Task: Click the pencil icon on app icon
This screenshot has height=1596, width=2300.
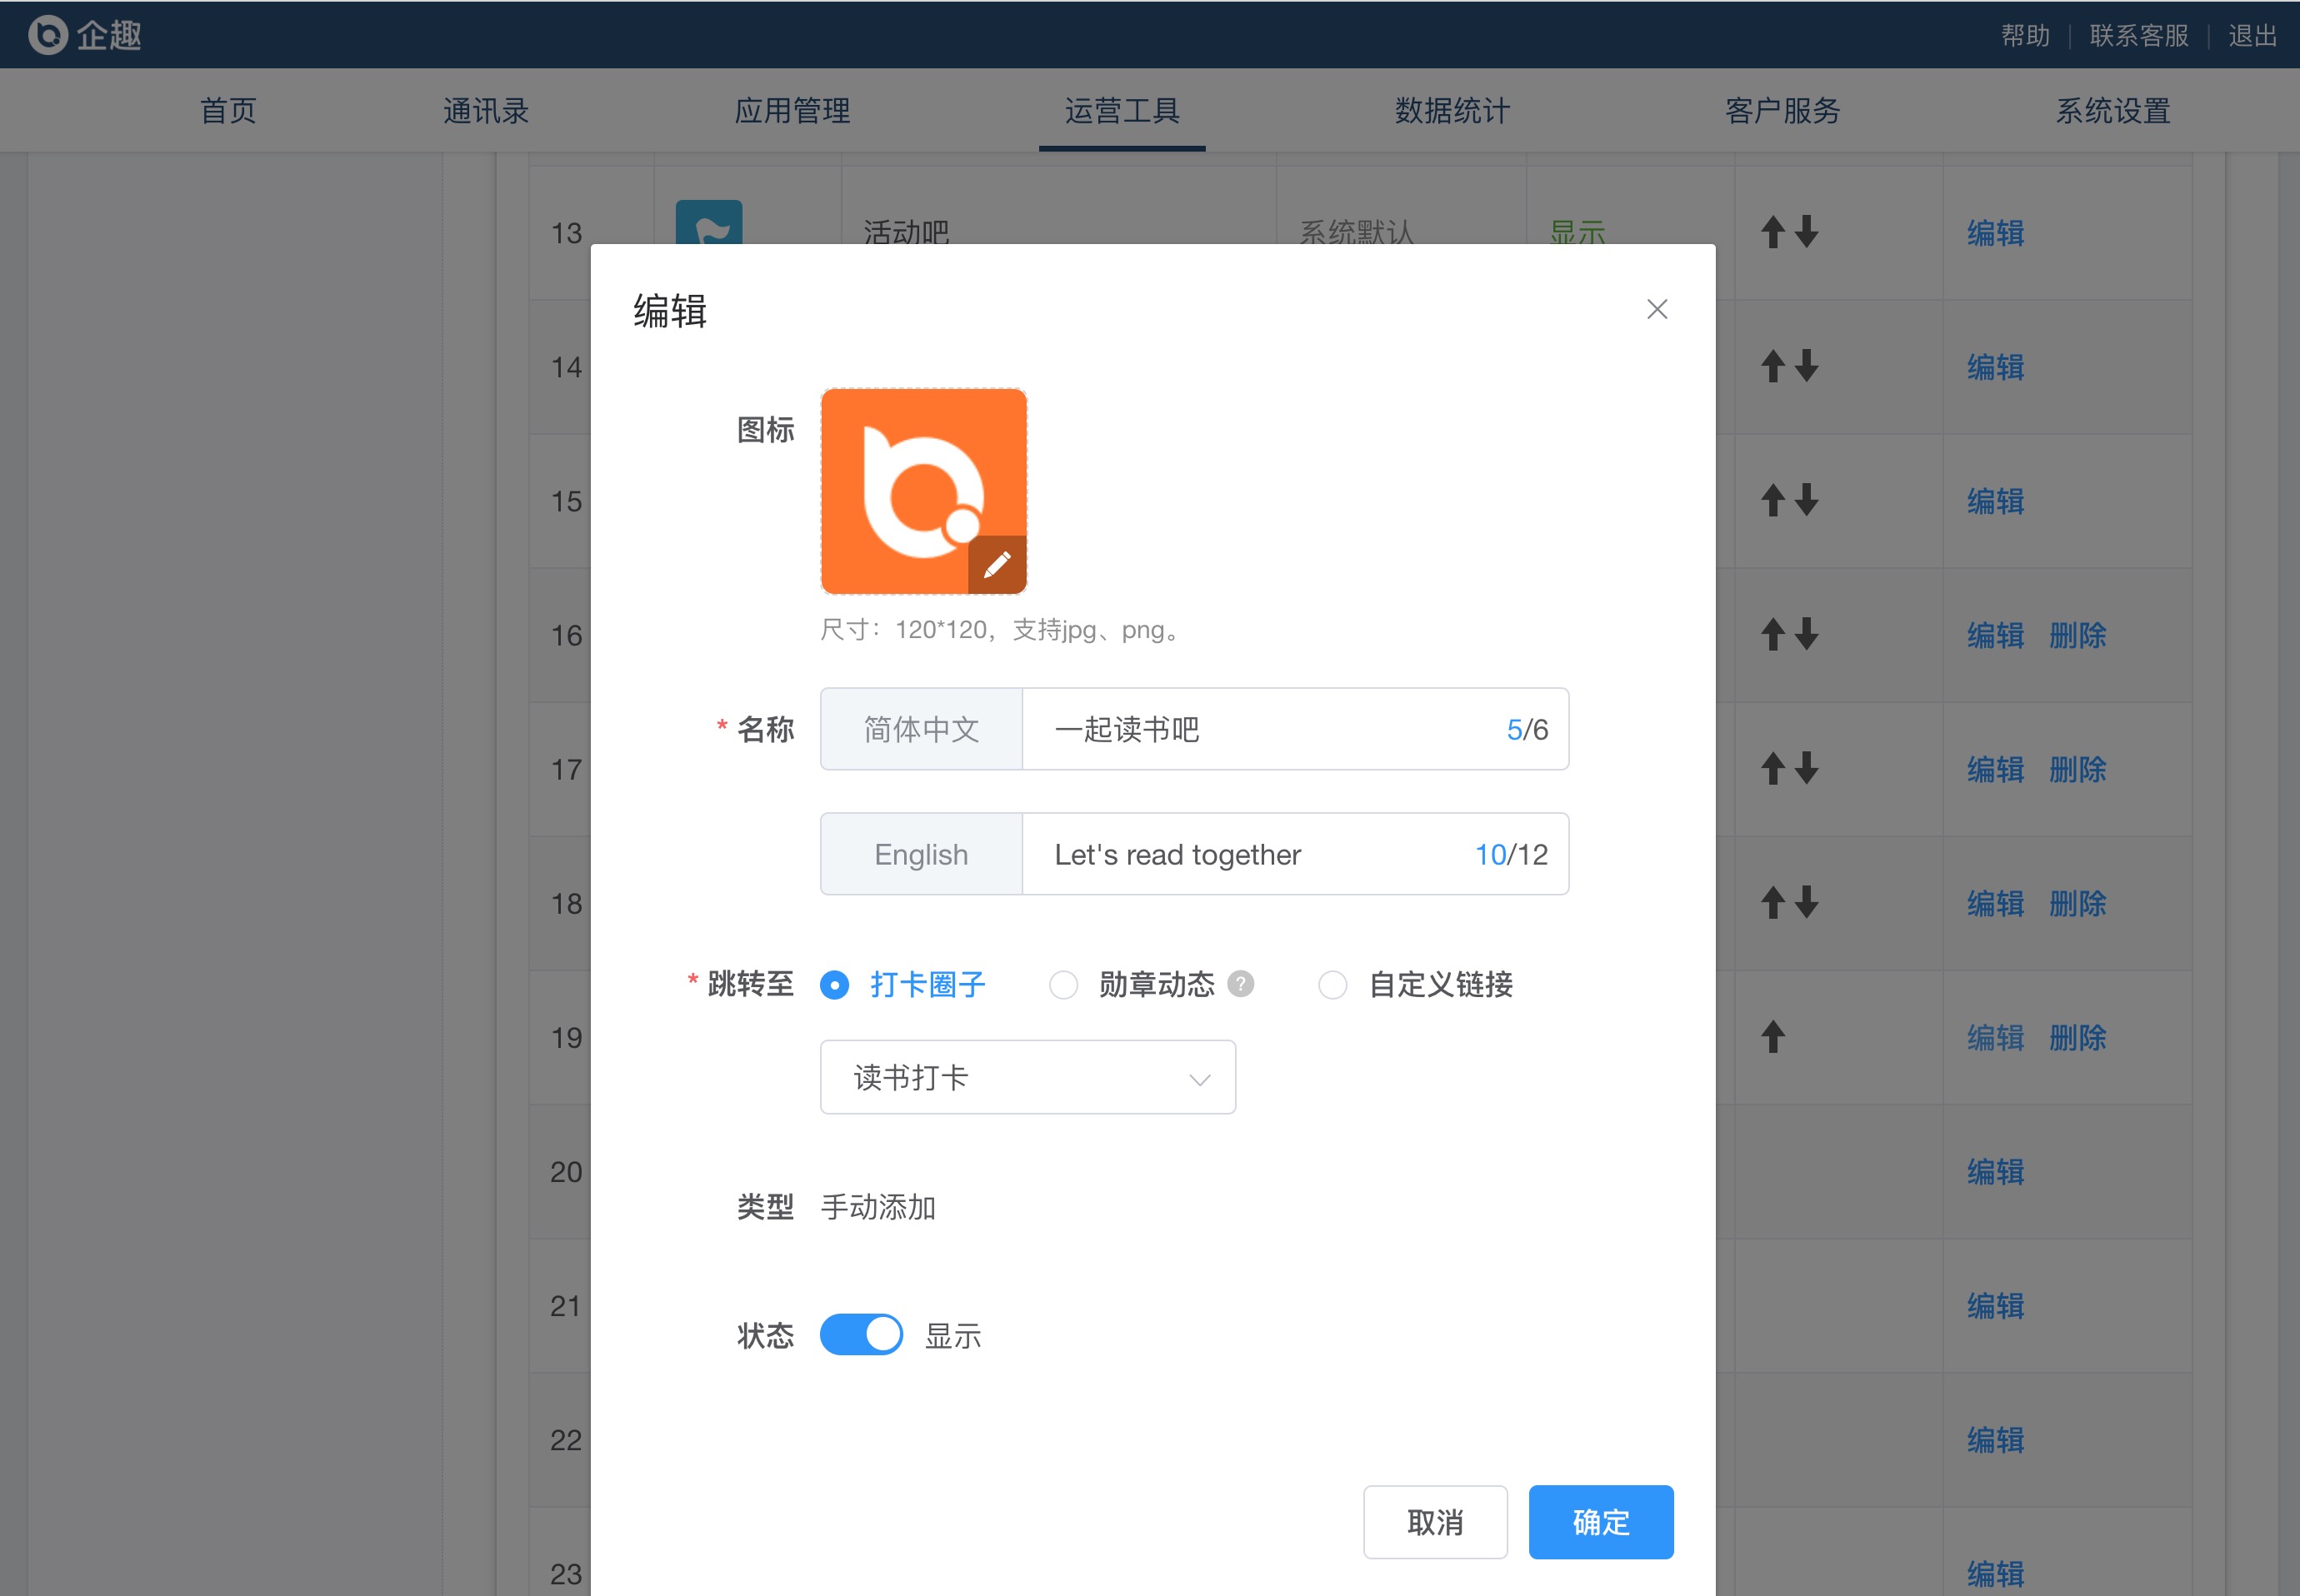Action: coord(997,565)
